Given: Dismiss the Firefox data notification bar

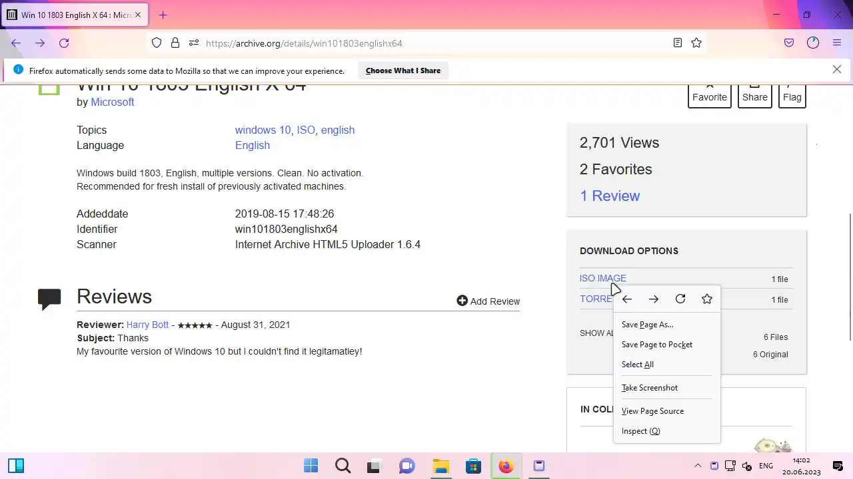Looking at the screenshot, I should [837, 70].
